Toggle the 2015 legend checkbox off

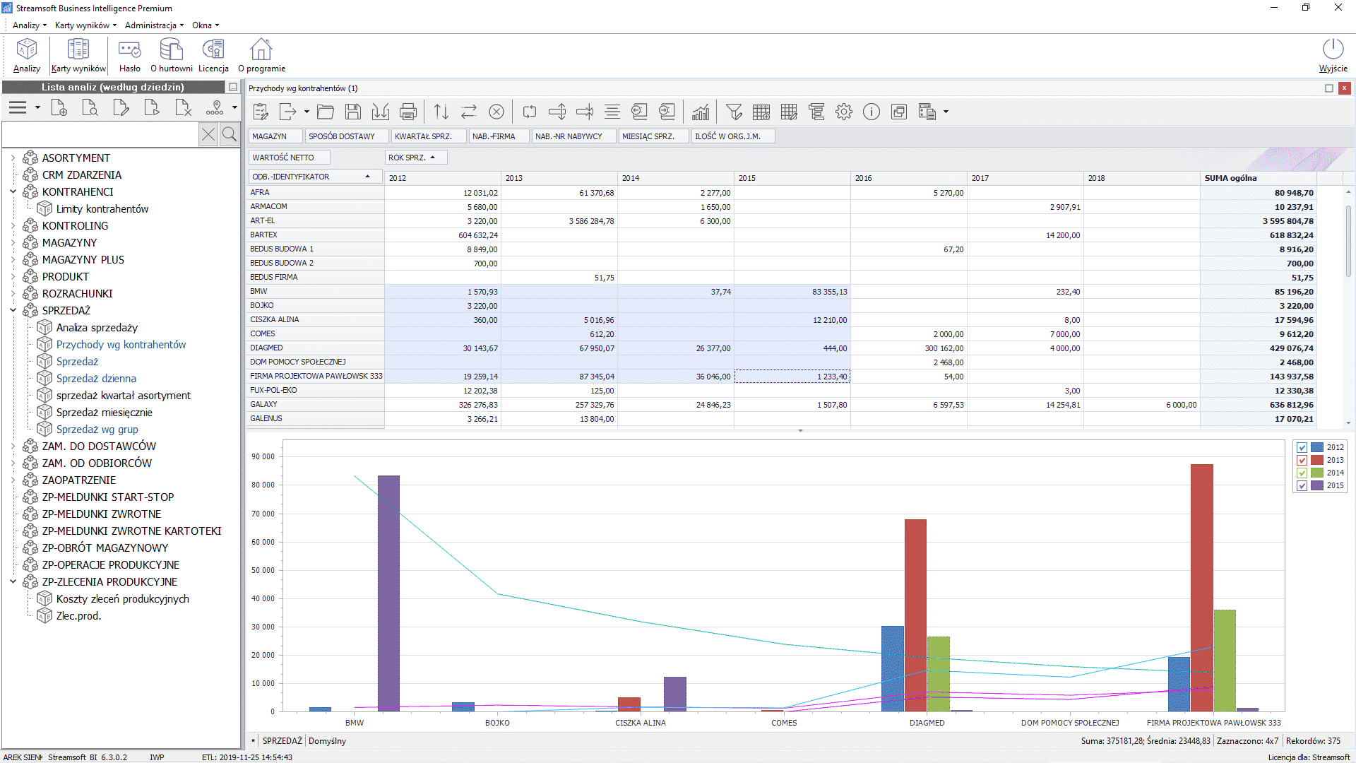[1302, 485]
